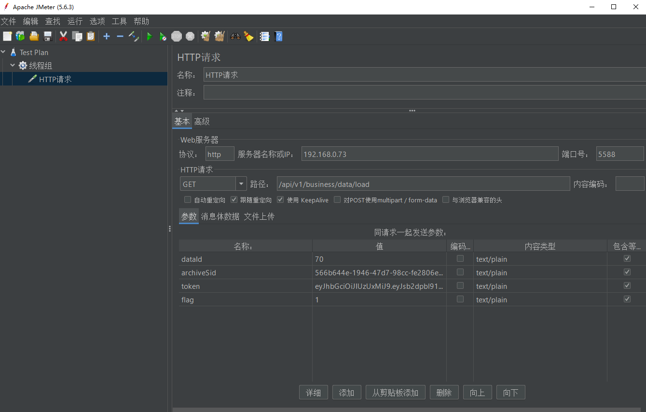Click the Open file folder icon

pos(34,36)
